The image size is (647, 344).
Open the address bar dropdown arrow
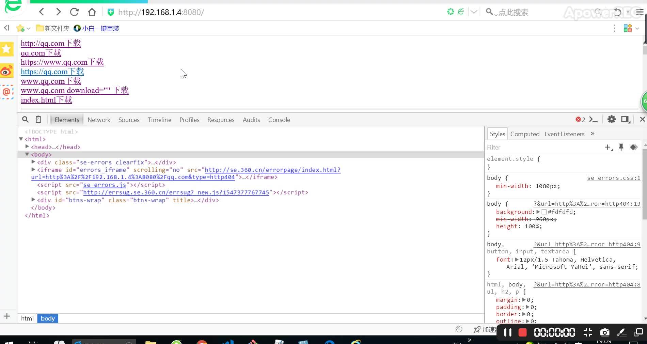point(474,12)
